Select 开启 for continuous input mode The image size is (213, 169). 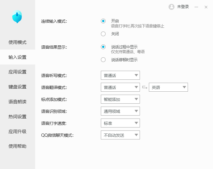tap(103, 21)
